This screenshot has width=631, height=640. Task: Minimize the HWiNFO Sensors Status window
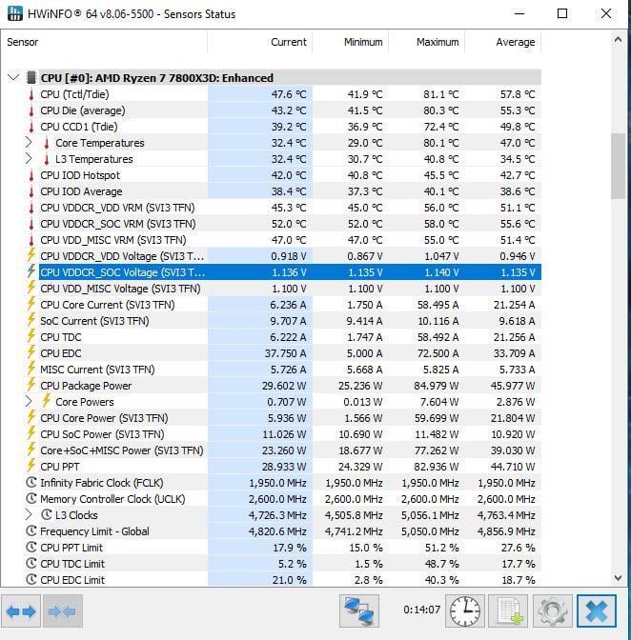(x=519, y=13)
